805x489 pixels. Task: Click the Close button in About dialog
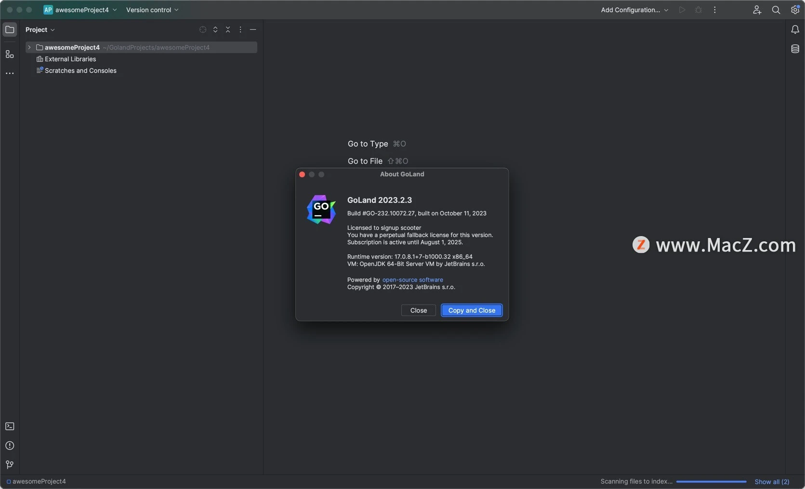419,310
